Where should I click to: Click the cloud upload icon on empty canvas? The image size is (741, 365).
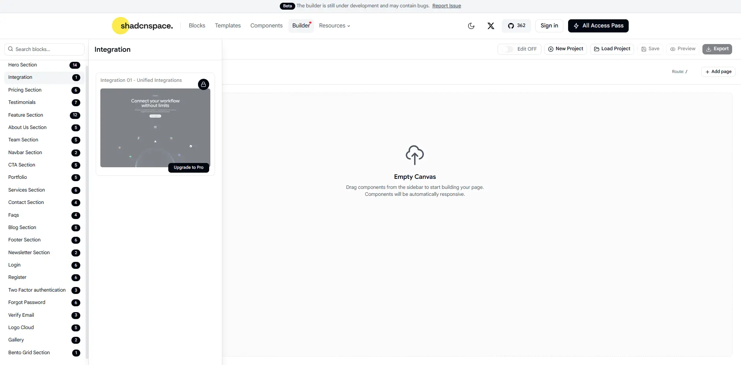[x=414, y=155]
